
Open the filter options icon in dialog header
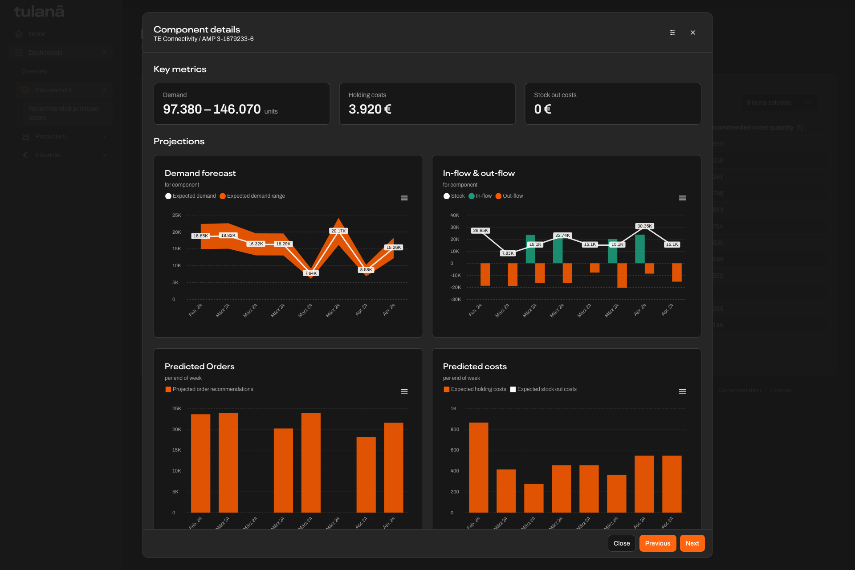point(672,33)
